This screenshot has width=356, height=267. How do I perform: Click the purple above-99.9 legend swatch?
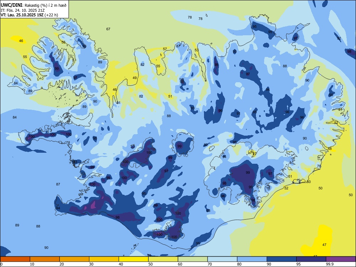(x=341, y=259)
